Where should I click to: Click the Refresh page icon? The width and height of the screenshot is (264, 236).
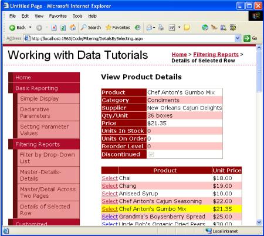(63, 28)
